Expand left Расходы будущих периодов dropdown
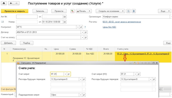Viewport: 172px width, 98px height. click(81, 79)
